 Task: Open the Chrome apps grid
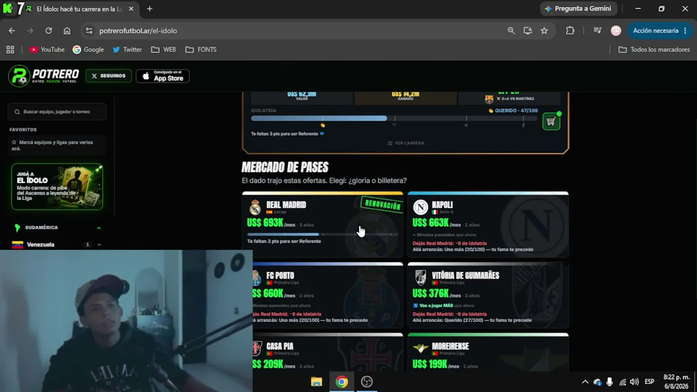[10, 50]
